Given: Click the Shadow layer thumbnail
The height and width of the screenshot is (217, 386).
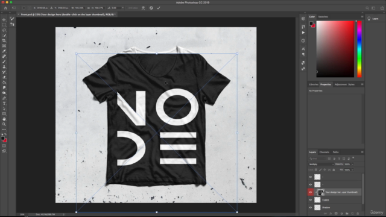Looking at the screenshot, I should coord(318,207).
